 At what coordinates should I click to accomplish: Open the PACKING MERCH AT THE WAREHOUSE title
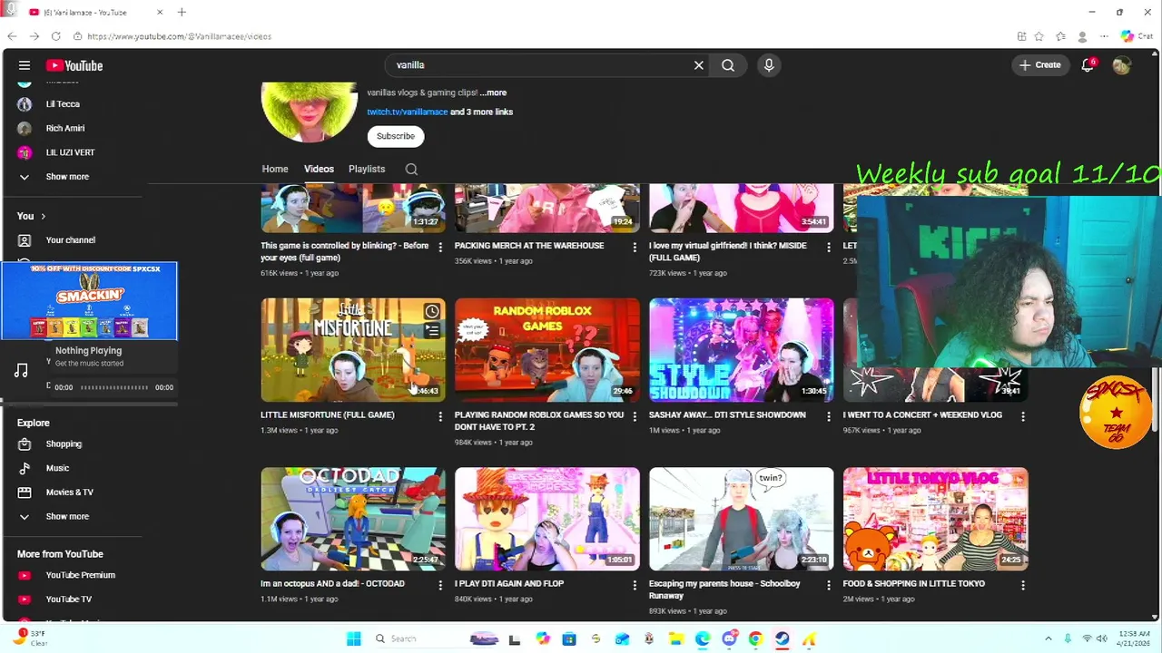(529, 246)
